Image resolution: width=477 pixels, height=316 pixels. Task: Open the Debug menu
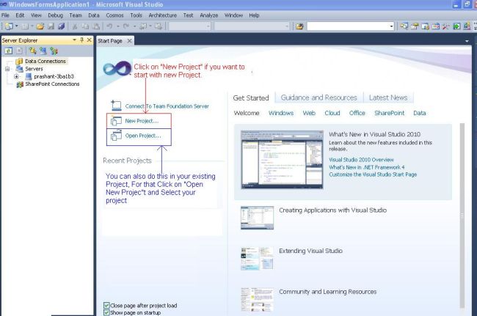pyautogui.click(x=55, y=15)
